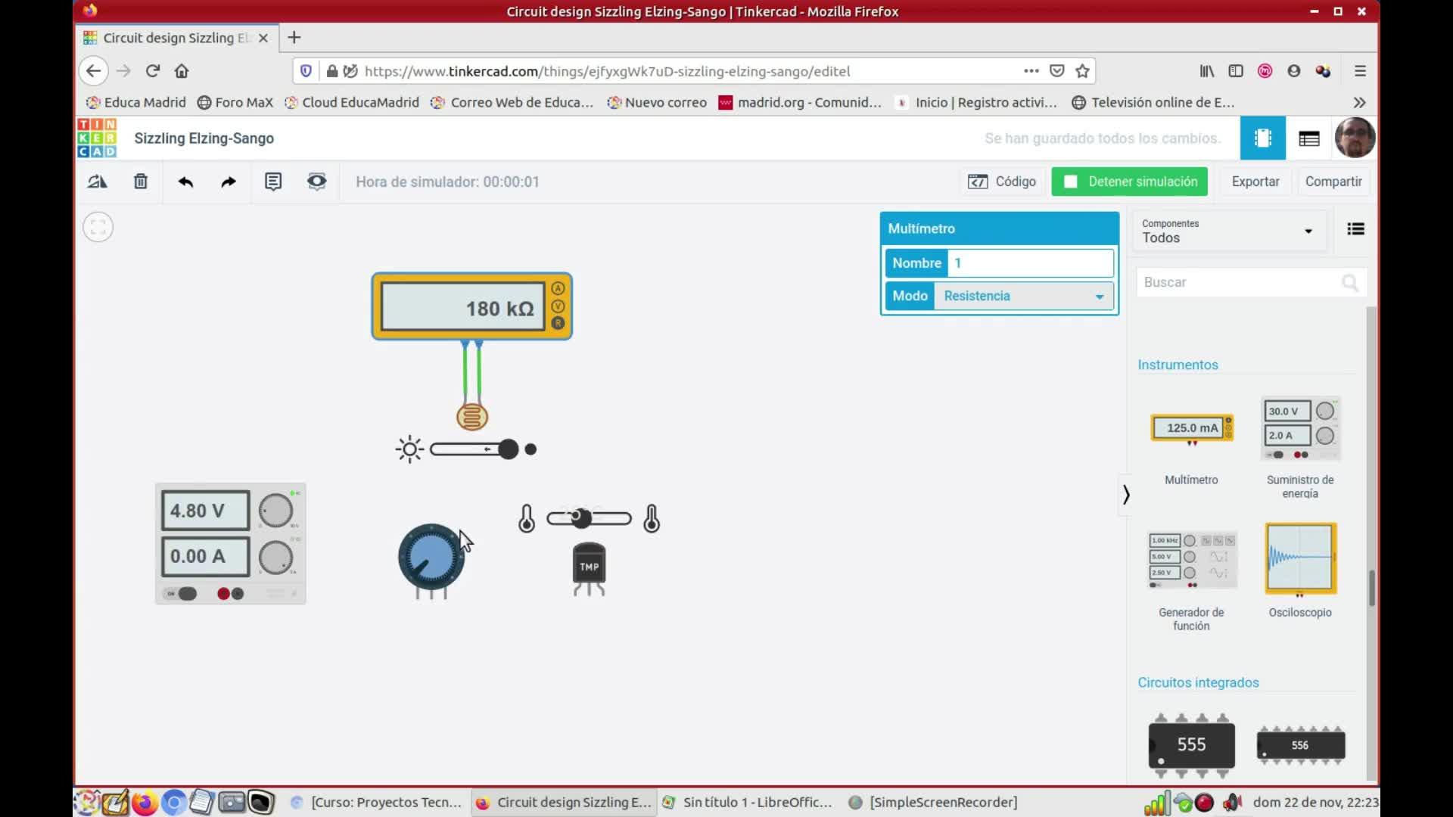Click Detener simulación button
The image size is (1453, 817).
pyautogui.click(x=1130, y=182)
